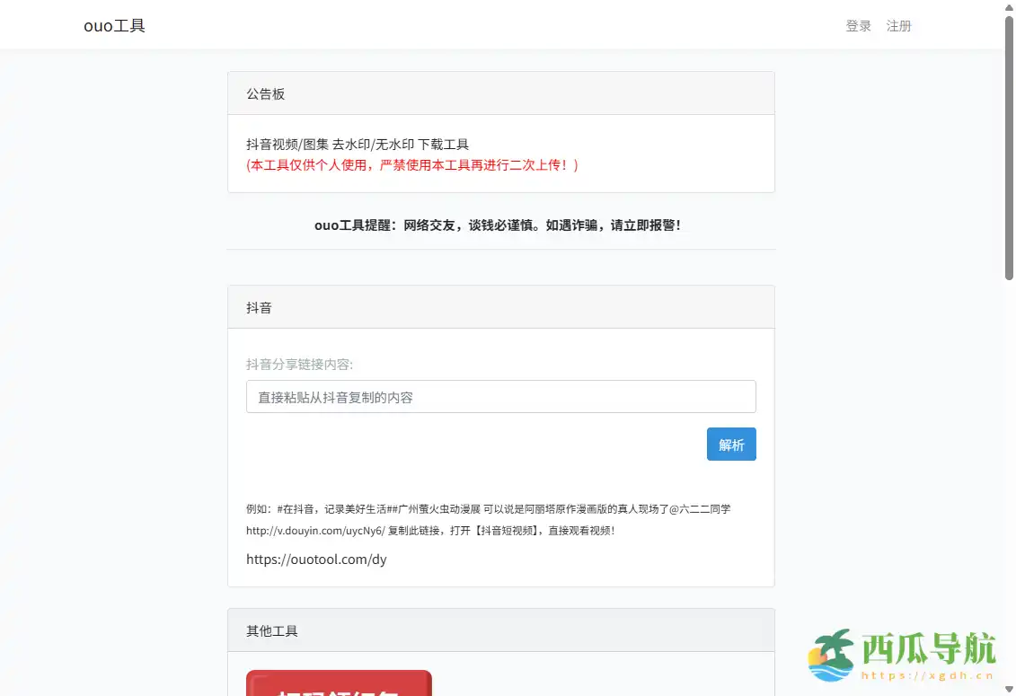Click the scroll-up arrow at top right
1016x696 pixels.
(1008, 8)
